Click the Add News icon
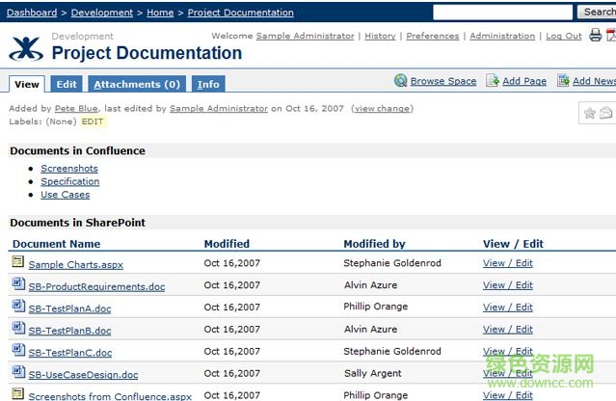Viewport: 616px width, 401px height. pos(563,81)
